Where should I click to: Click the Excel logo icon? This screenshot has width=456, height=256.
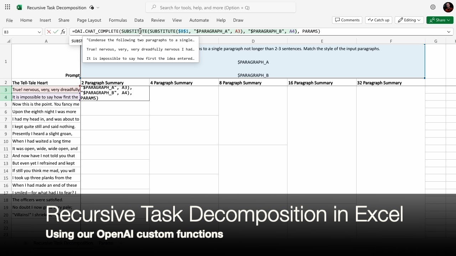19,7
